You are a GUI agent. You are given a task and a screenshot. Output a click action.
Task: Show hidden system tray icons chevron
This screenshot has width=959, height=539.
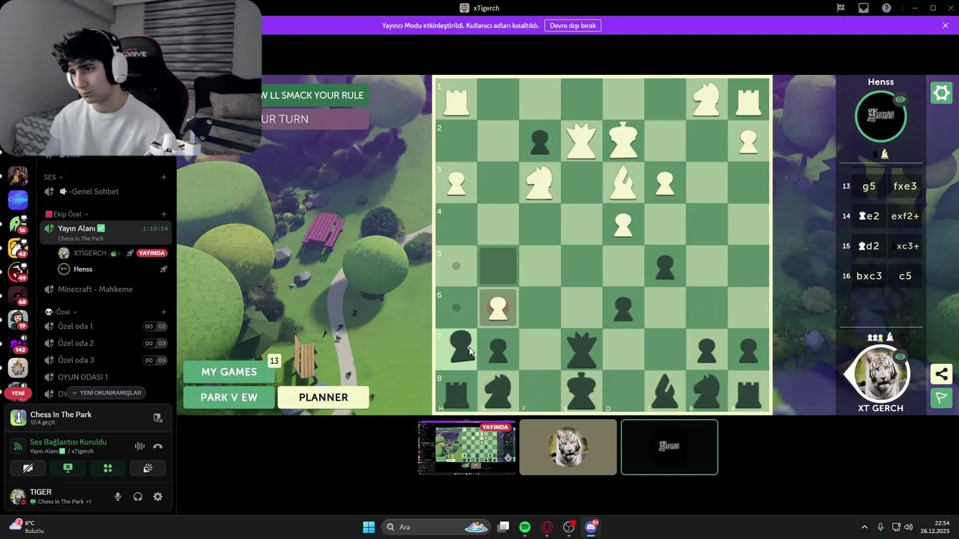pyautogui.click(x=864, y=527)
